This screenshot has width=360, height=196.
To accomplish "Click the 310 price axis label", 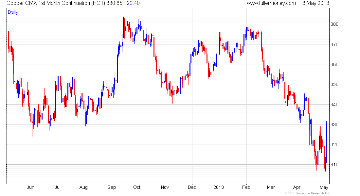I will (334, 165).
